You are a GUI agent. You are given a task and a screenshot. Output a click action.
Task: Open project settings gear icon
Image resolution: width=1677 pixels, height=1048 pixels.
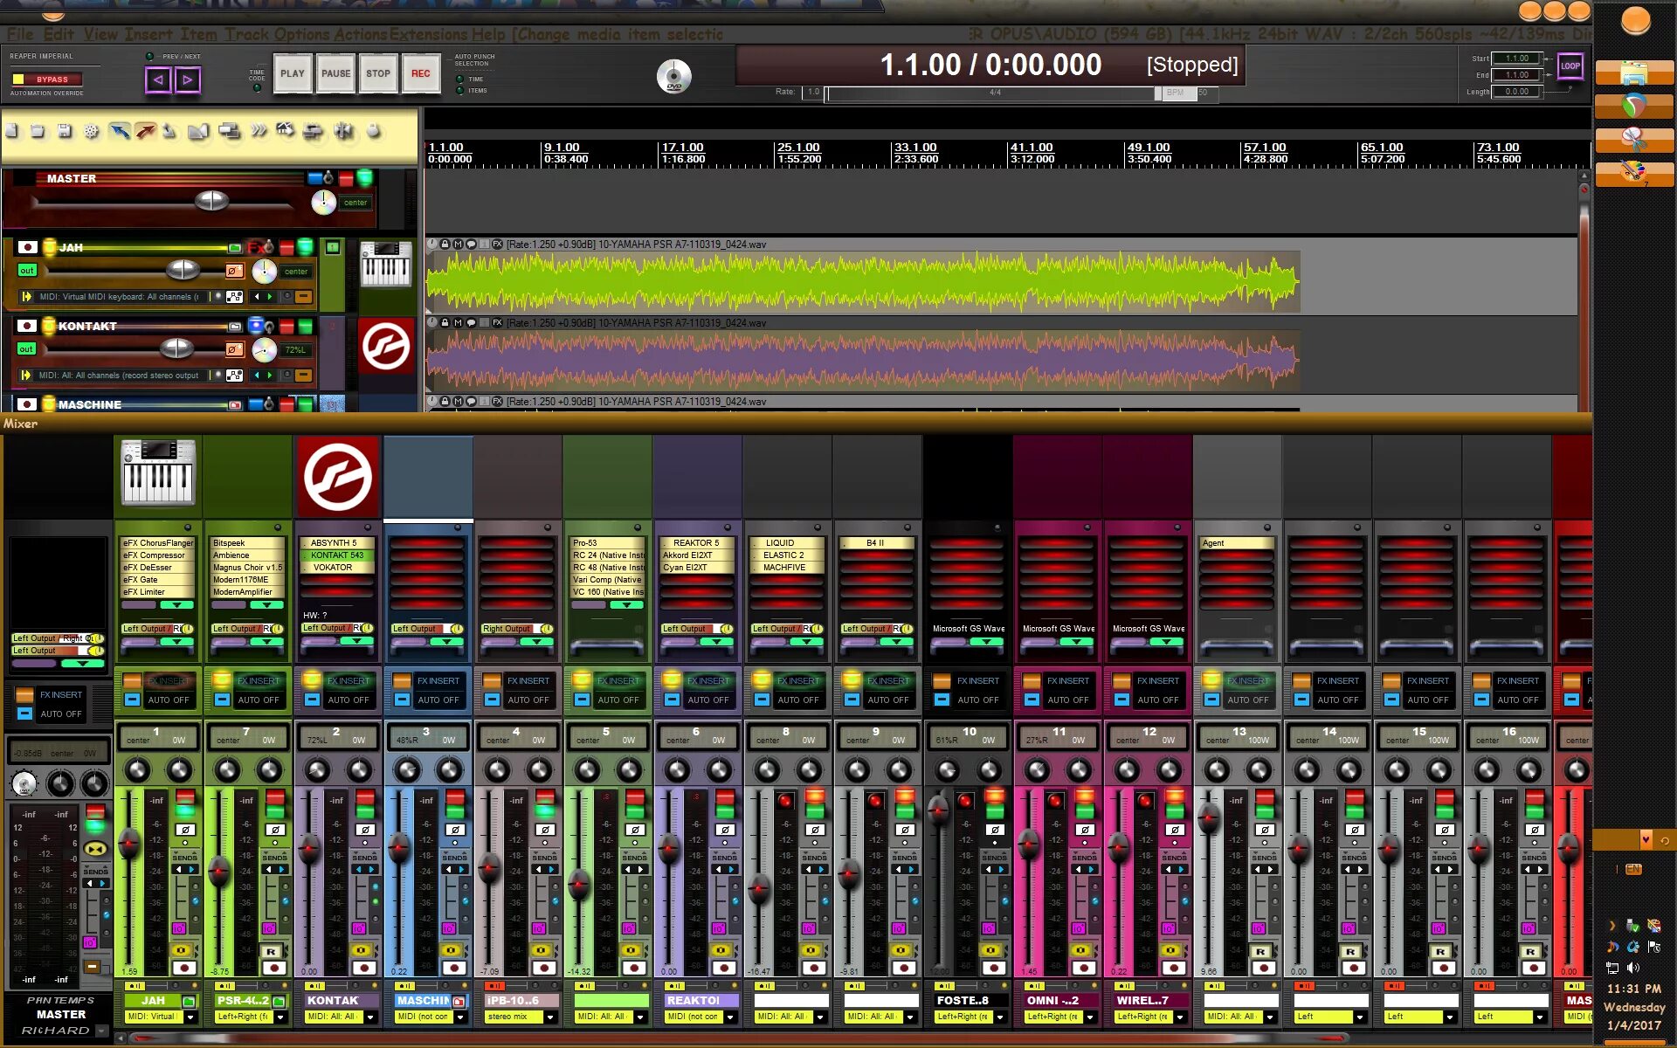[91, 131]
